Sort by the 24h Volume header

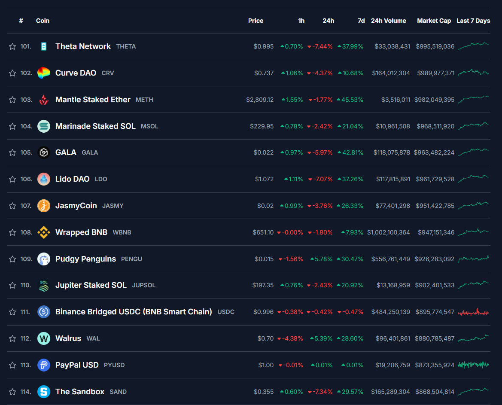point(388,21)
